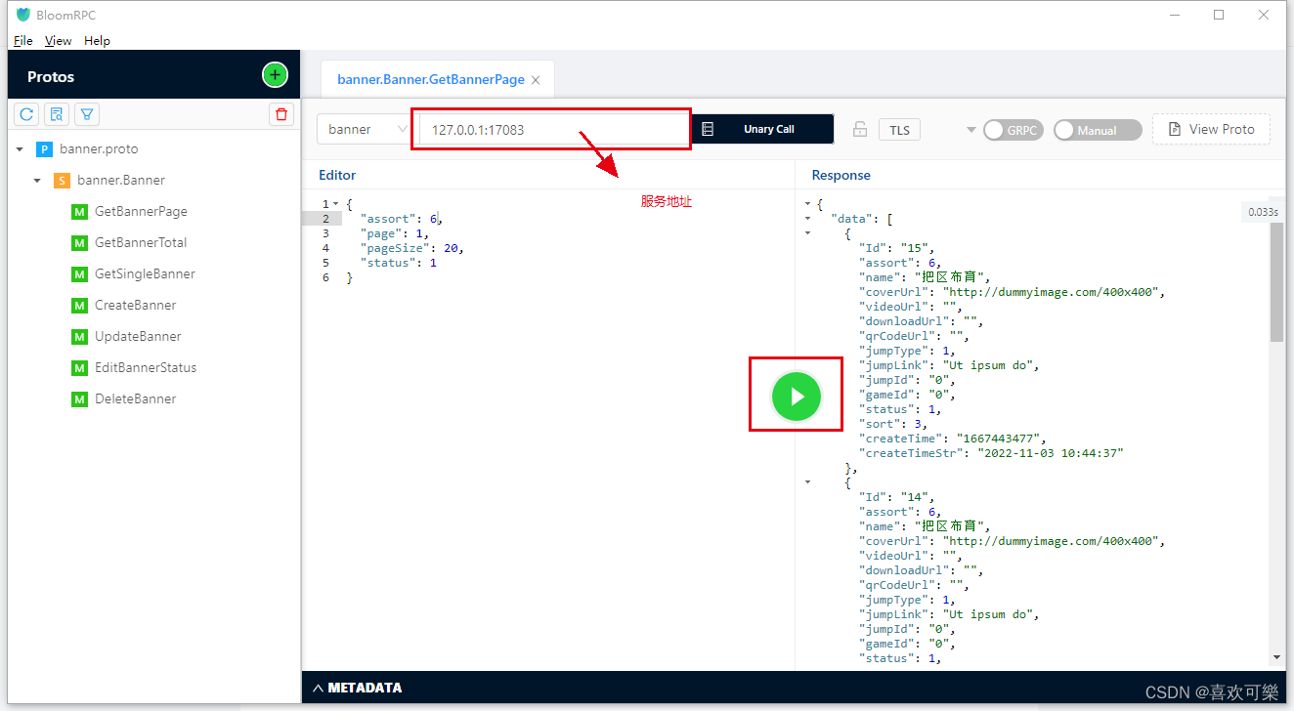The width and height of the screenshot is (1294, 711).
Task: Click the lock icon next to TLS
Action: pyautogui.click(x=860, y=129)
